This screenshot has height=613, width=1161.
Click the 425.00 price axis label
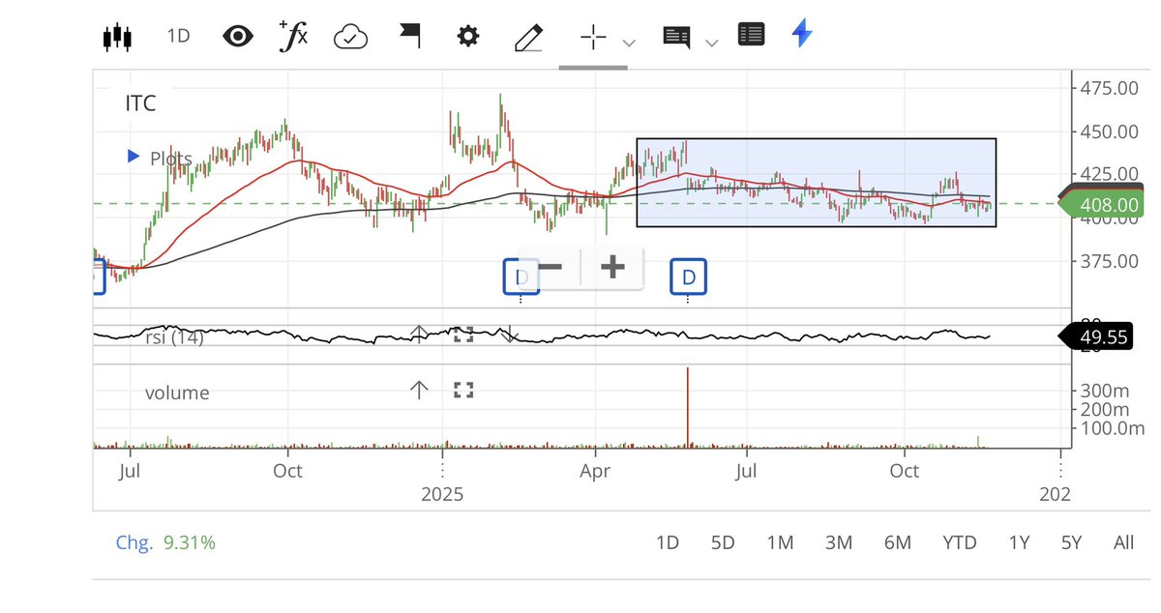coord(1109,174)
